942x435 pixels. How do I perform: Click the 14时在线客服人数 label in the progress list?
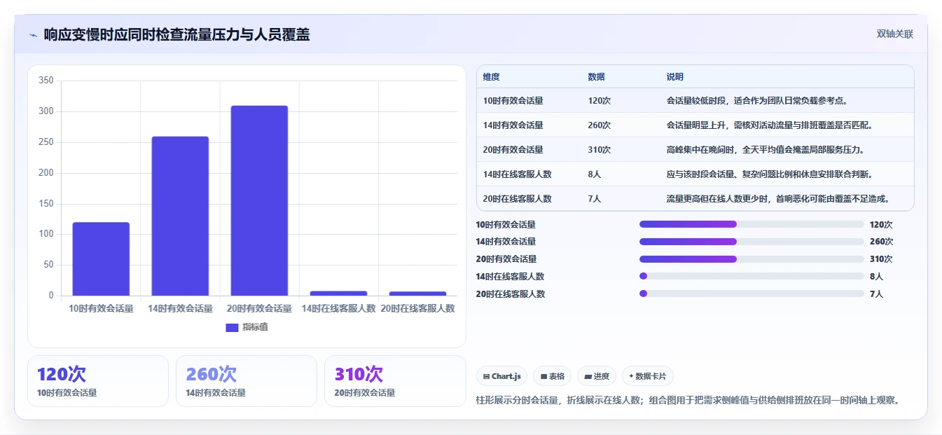coord(510,276)
